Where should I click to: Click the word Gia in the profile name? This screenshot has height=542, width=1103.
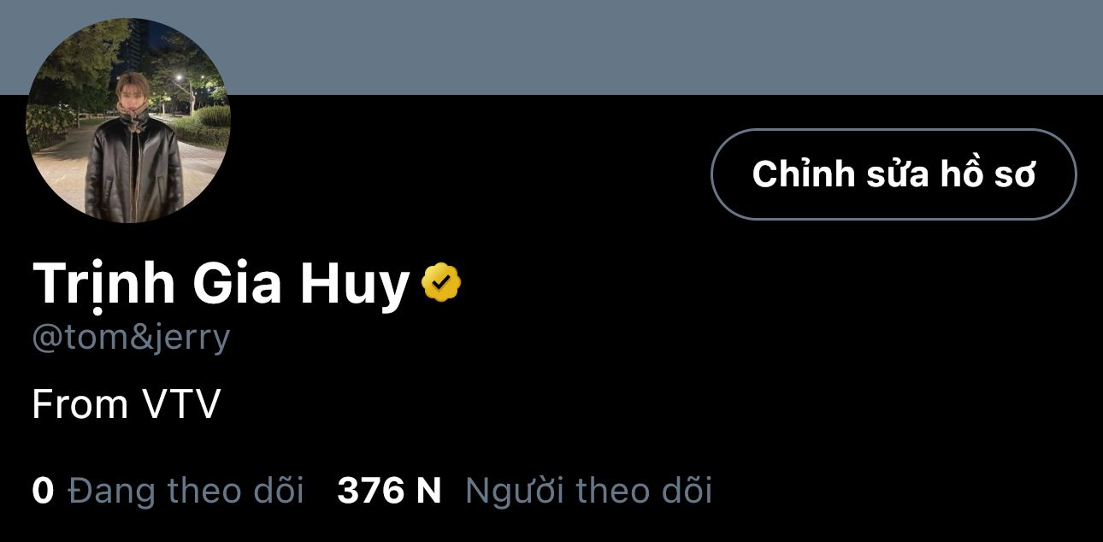click(x=239, y=285)
